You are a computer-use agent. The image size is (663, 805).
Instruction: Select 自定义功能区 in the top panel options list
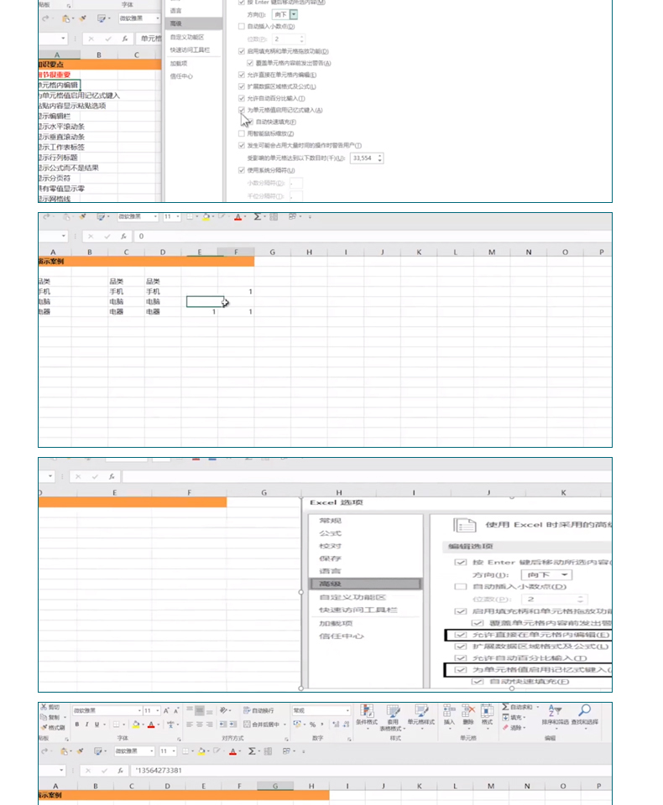pos(187,37)
